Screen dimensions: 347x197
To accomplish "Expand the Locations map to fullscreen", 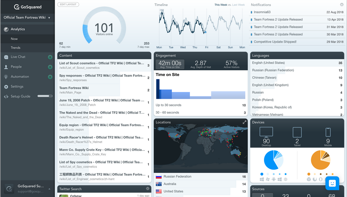I will point(244,122).
